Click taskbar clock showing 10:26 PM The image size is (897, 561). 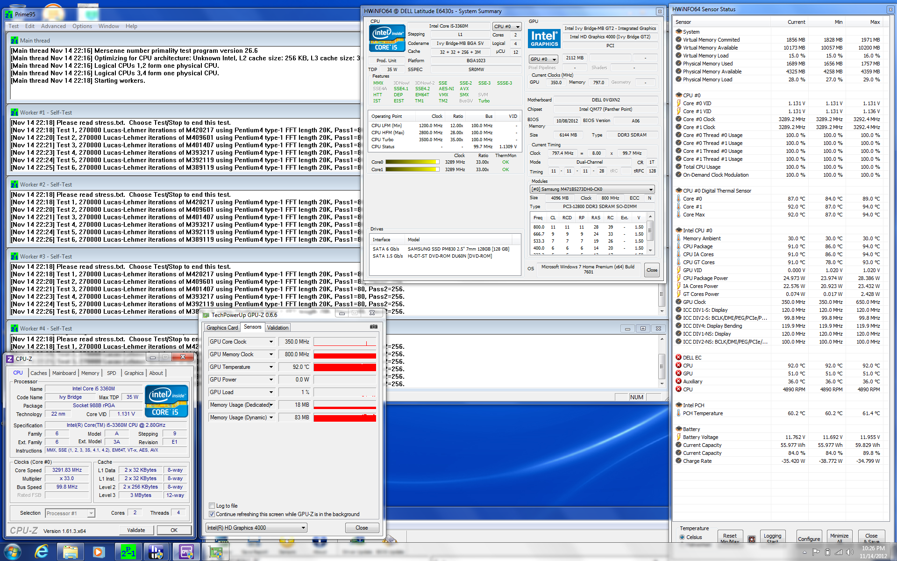pyautogui.click(x=873, y=552)
